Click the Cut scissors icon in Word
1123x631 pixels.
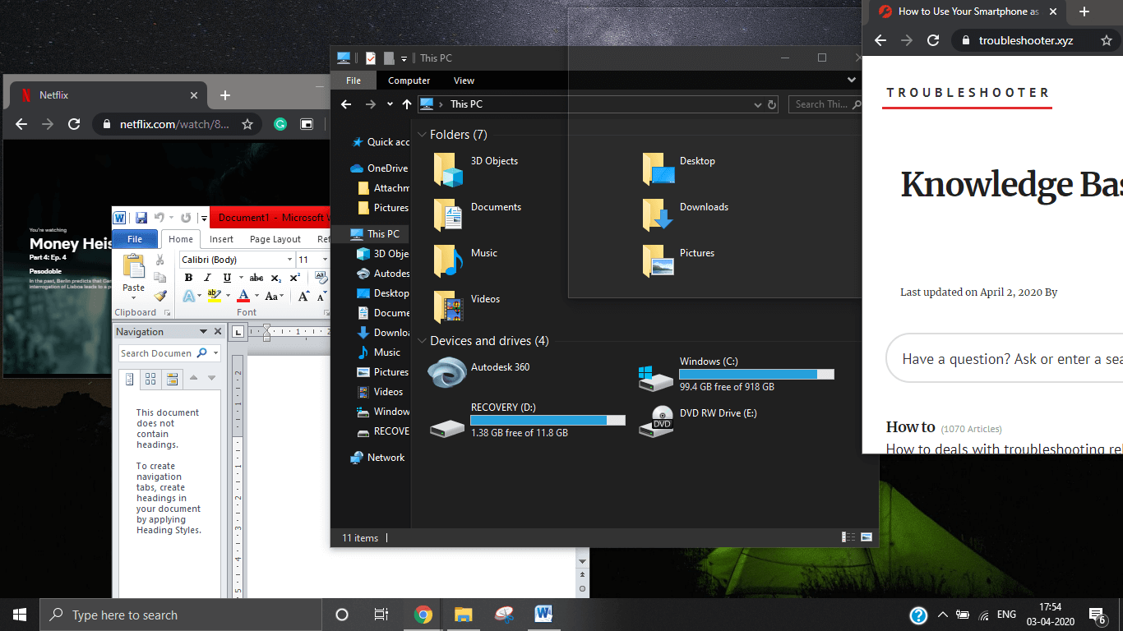tap(160, 260)
